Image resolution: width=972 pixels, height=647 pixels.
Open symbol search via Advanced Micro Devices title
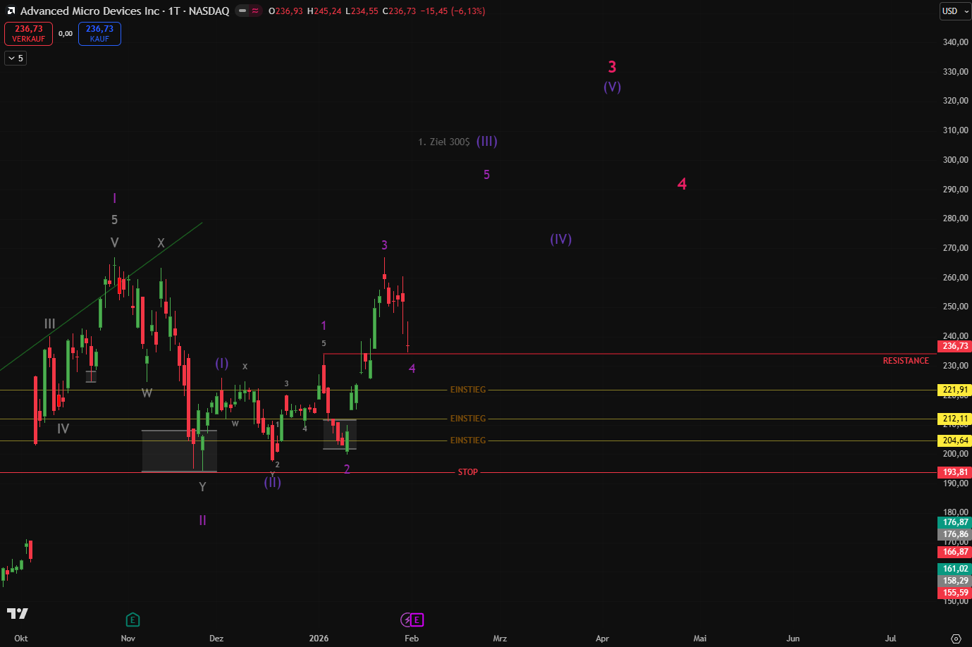pyautogui.click(x=90, y=11)
